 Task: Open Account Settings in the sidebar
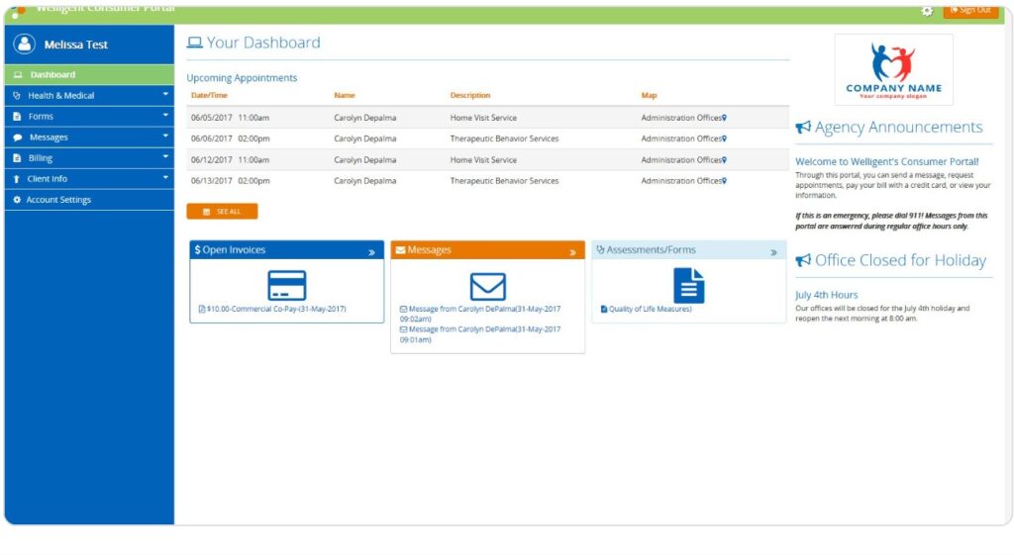[89, 200]
